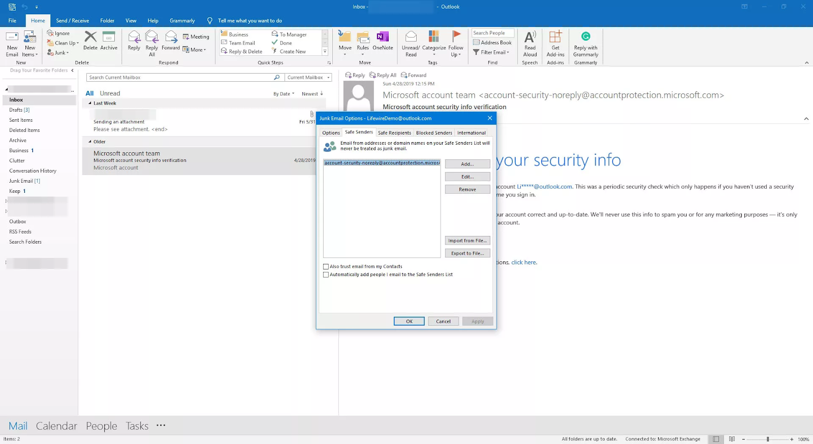Viewport: 813px width, 444px height.
Task: Switch to the Blocked Senders tab
Action: [434, 133]
